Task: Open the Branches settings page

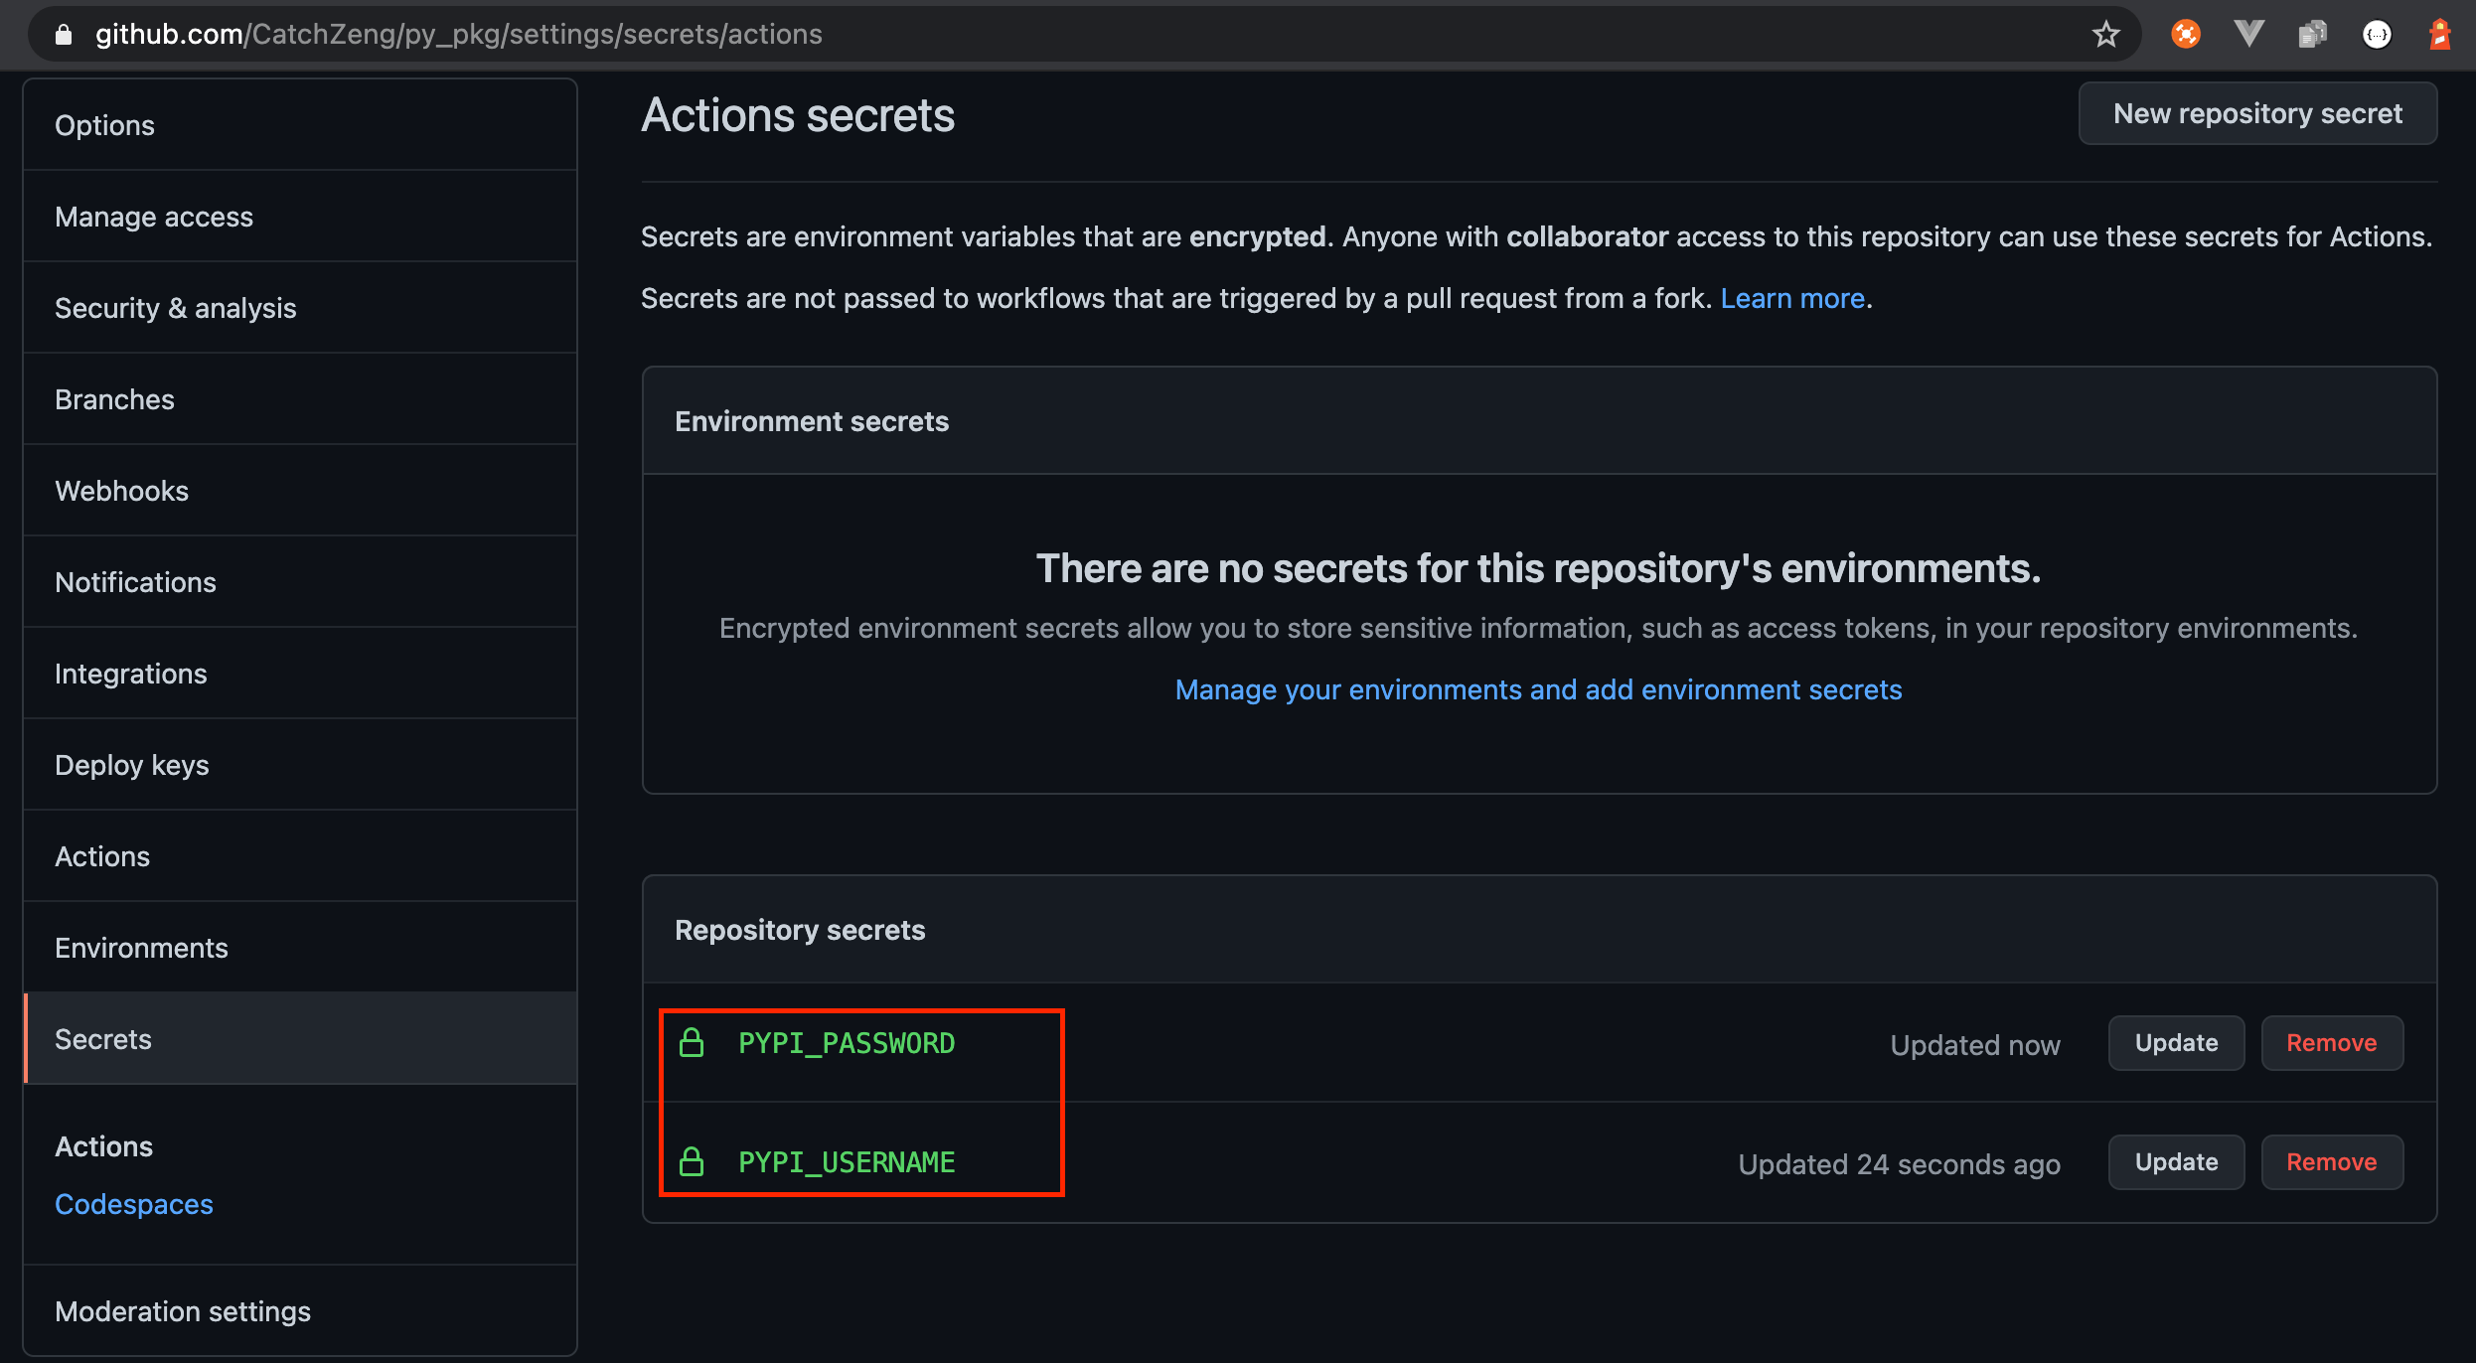Action: (300, 399)
